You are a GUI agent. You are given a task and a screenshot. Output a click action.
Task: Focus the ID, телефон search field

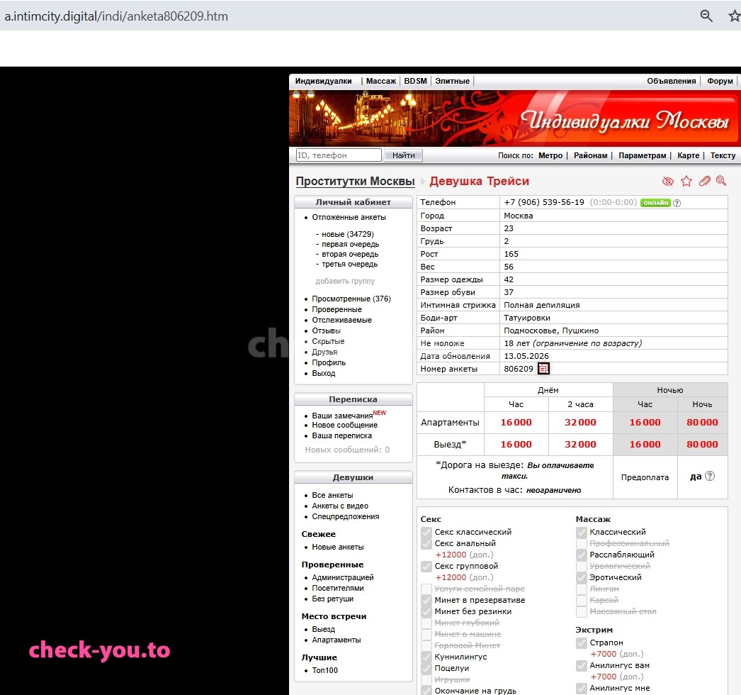click(x=339, y=155)
